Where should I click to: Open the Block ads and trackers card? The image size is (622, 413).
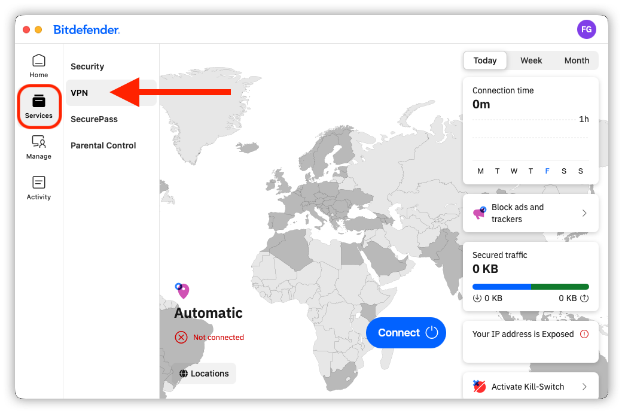pyautogui.click(x=530, y=213)
